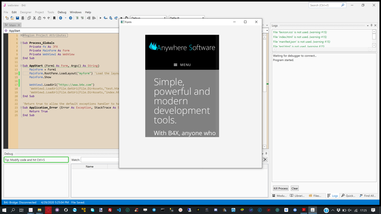
Task: Click the Navigate forward arrow icon
Action: 71,18
